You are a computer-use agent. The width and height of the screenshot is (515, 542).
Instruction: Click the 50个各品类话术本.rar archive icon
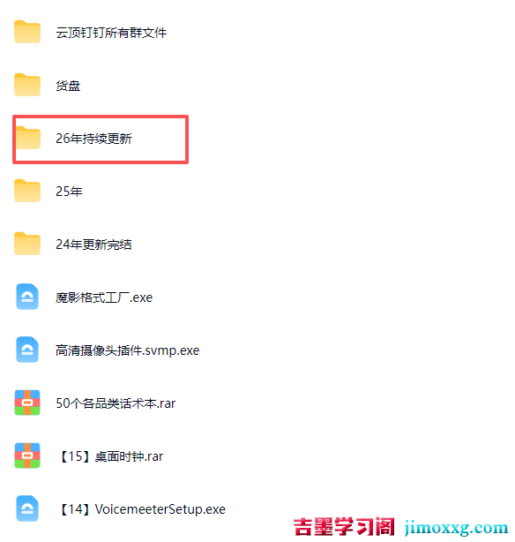[27, 403]
